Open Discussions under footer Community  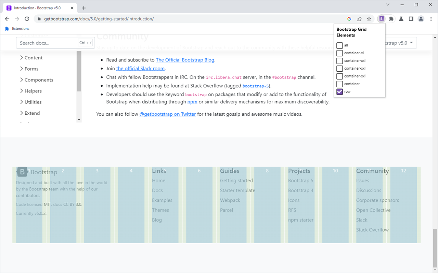pyautogui.click(x=369, y=190)
